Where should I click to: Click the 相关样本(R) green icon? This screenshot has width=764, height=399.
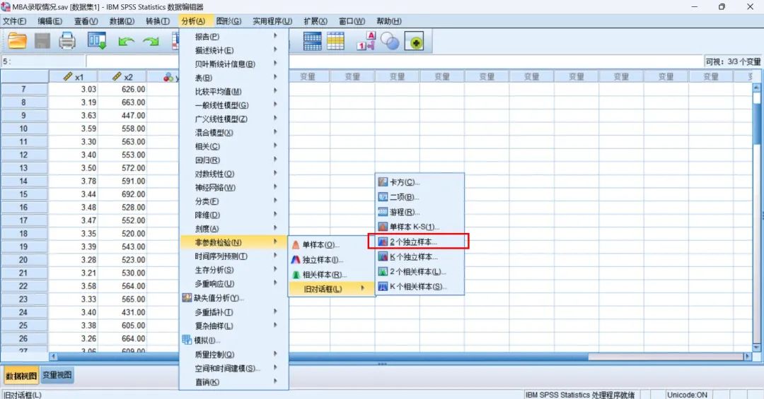point(295,275)
